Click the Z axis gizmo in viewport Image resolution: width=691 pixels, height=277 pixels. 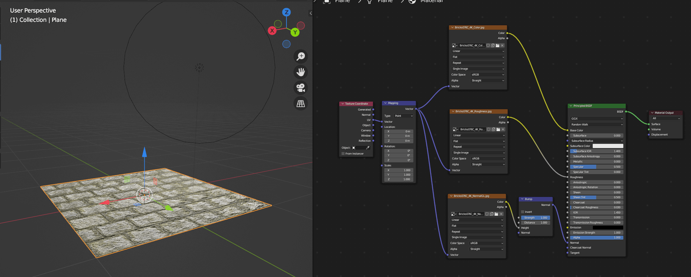(x=286, y=12)
